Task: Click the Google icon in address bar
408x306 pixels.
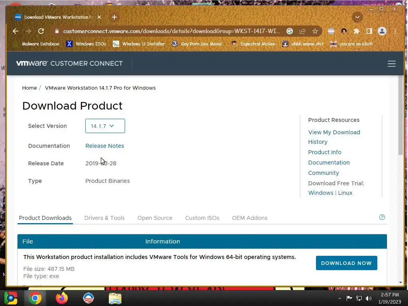Action: (x=290, y=31)
